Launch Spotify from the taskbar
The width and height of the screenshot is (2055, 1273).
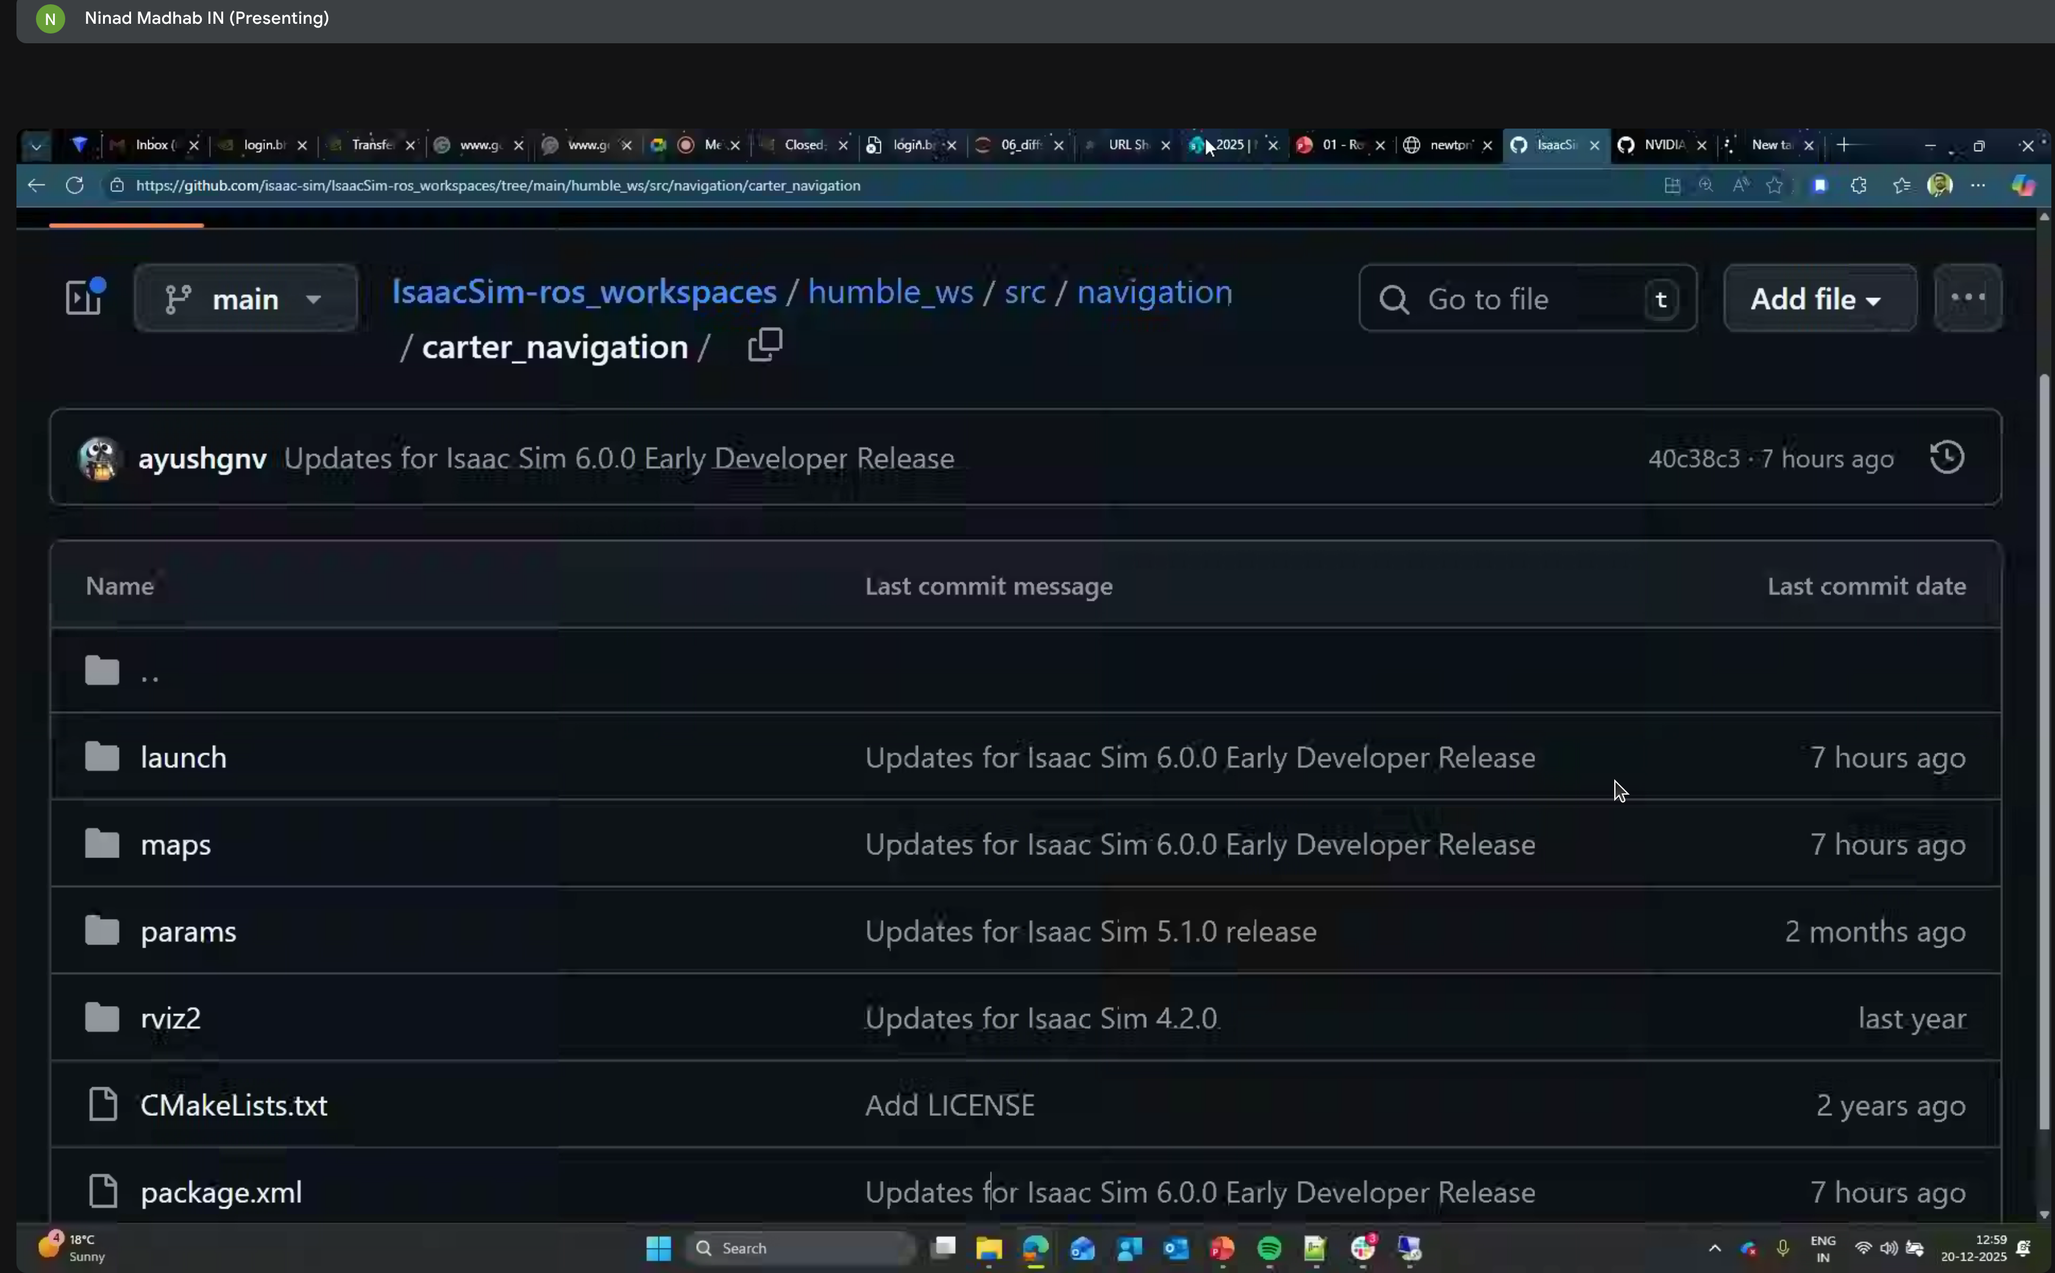click(1269, 1249)
